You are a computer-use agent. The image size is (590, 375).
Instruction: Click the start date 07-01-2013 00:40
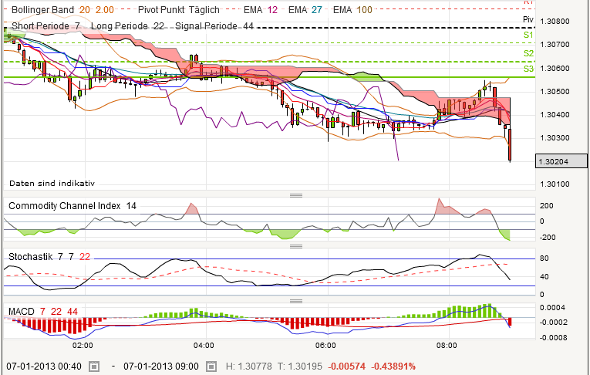tap(44, 366)
